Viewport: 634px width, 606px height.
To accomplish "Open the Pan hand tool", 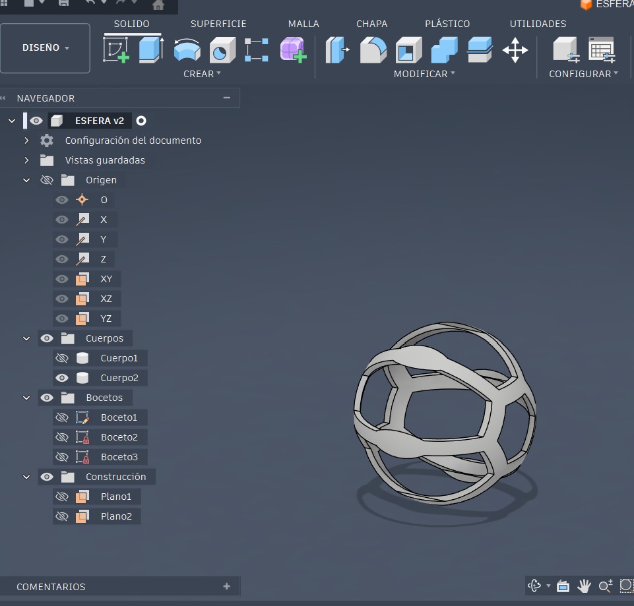I will click(x=584, y=586).
